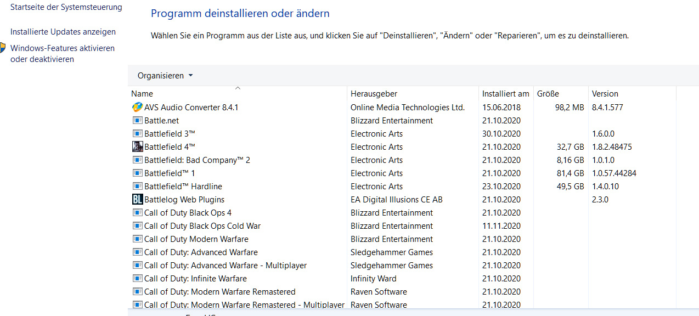Click publisher EA Digital Illusions CE AB
Image resolution: width=699 pixels, height=316 pixels.
tap(397, 200)
